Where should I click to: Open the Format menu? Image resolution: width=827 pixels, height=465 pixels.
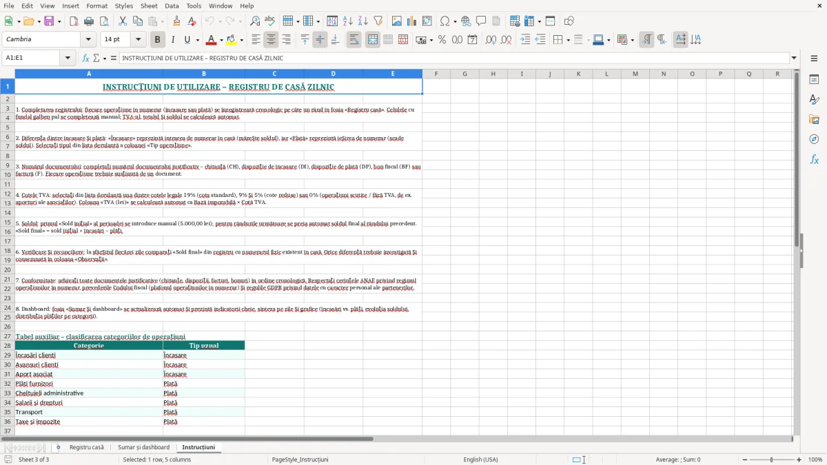96,6
